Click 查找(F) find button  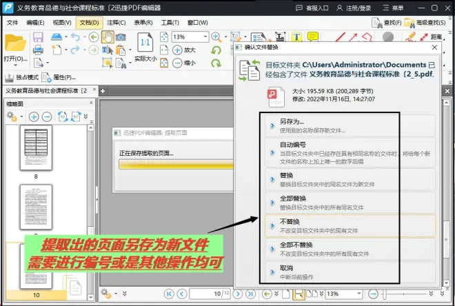click(387, 23)
